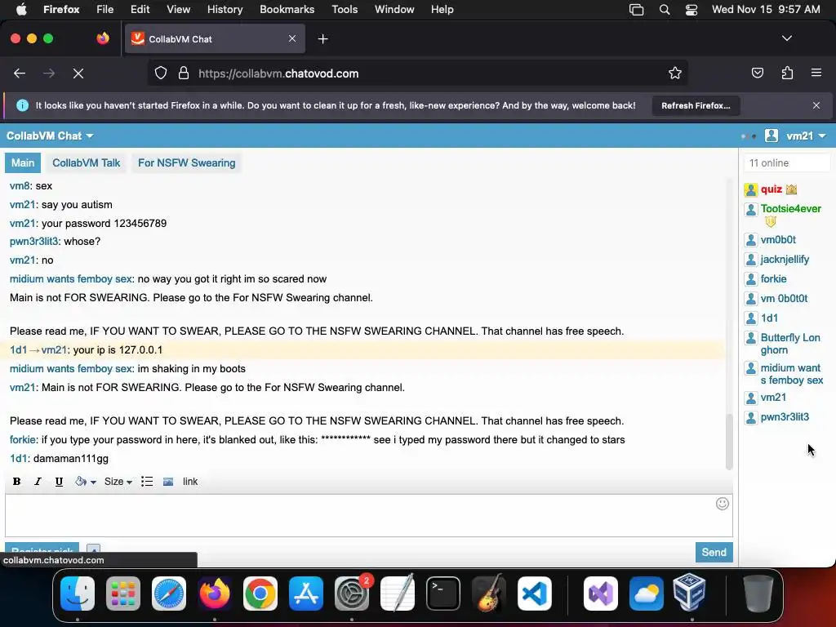Select user Tootsie4ever in online list
This screenshot has width=836, height=627.
[x=790, y=208]
